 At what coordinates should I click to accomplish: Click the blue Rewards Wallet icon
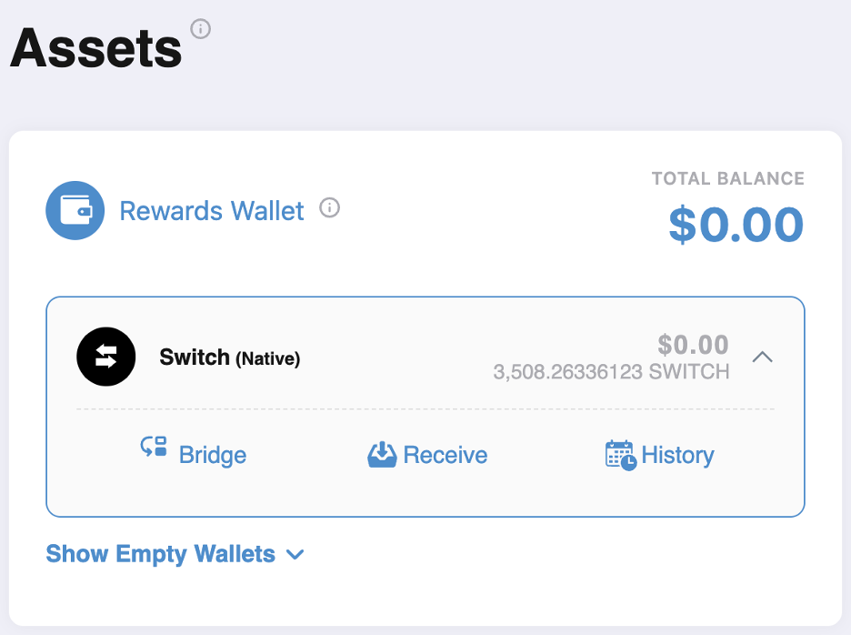tap(75, 211)
